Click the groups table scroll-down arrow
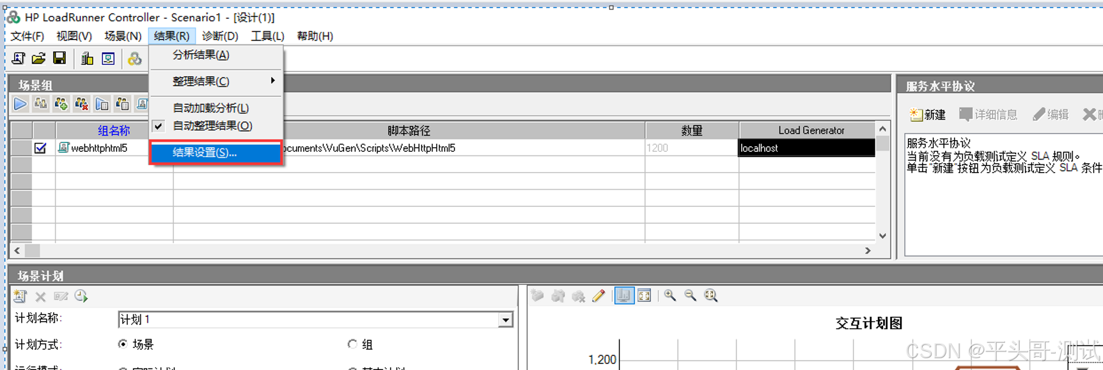Screen dimensions: 1103x370 883,235
